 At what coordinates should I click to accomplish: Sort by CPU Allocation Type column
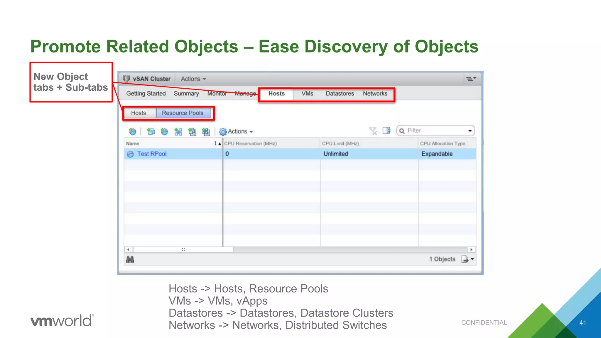[447, 143]
